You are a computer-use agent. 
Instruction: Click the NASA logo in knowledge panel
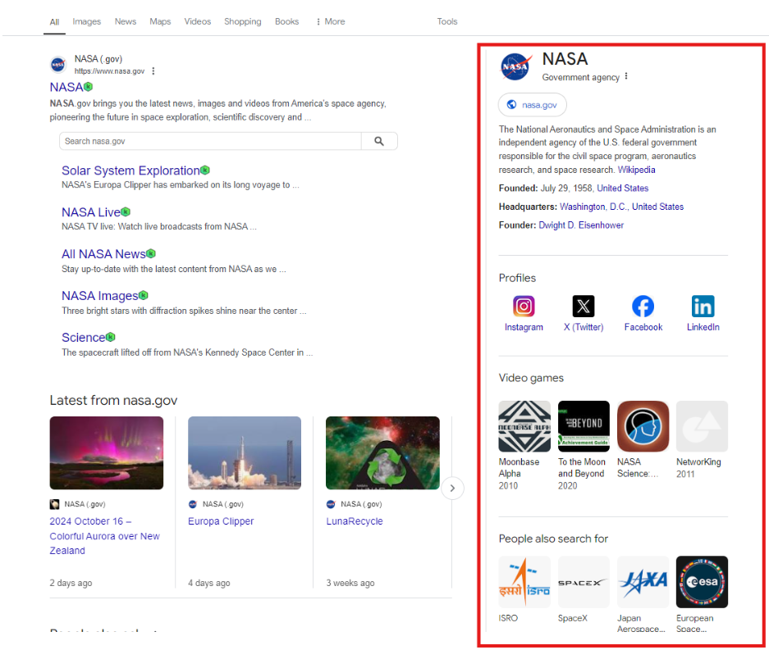pyautogui.click(x=515, y=66)
